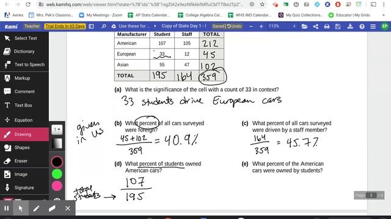Click the browser address bar URL

tap(145, 4)
